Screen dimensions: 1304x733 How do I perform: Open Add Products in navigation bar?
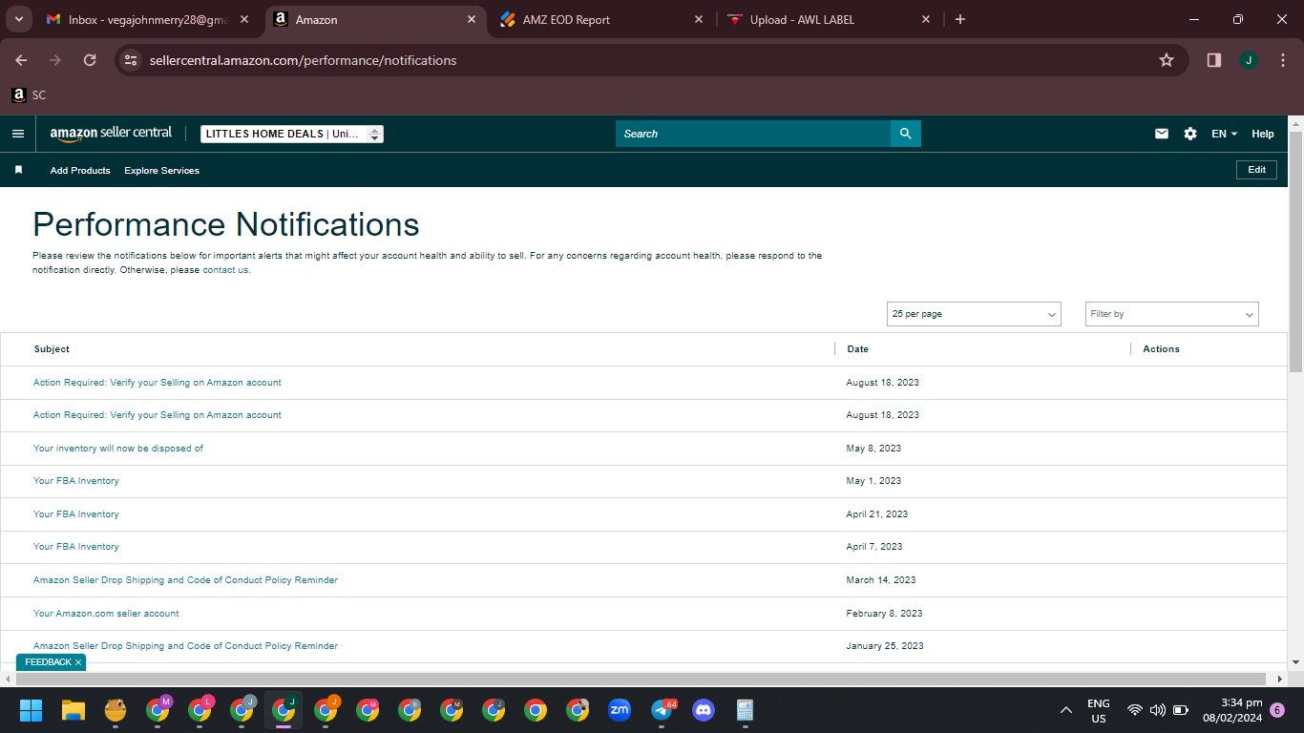pyautogui.click(x=80, y=170)
